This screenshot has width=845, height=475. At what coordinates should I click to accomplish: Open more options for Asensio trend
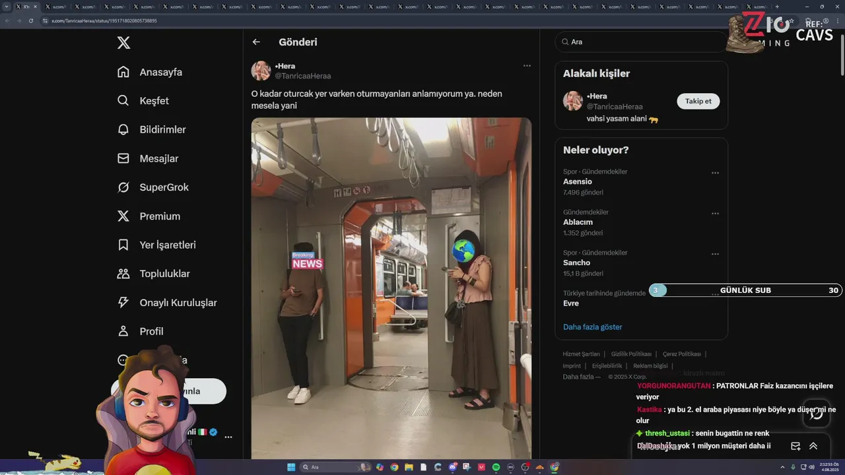click(x=715, y=173)
